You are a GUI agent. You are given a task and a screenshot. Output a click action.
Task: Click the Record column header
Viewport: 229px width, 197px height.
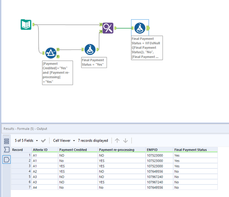(21, 150)
